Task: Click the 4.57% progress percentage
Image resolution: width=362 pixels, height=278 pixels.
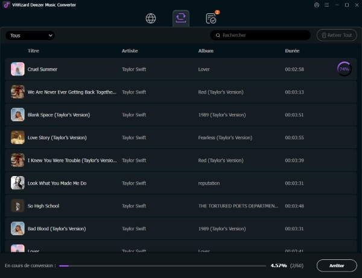Action: tap(279, 265)
